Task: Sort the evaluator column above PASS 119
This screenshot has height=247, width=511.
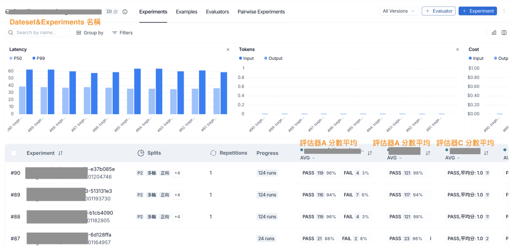Action: [370, 153]
